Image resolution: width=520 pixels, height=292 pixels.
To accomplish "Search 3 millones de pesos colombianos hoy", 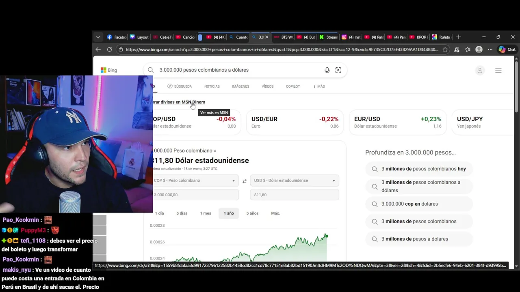I will click(x=419, y=169).
